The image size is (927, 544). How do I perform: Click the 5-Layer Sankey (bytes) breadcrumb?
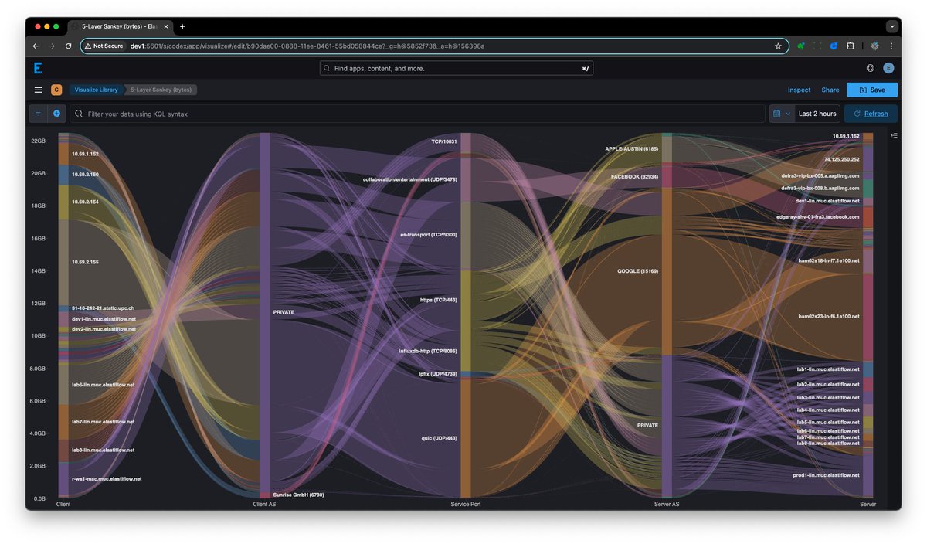pos(161,90)
